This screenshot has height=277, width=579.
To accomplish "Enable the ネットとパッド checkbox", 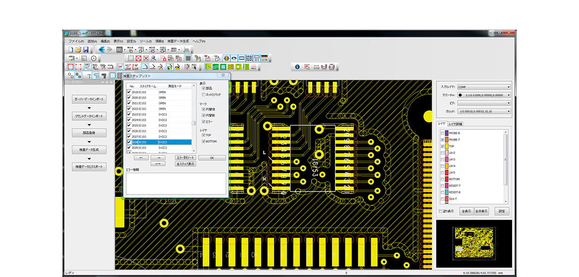I will (x=203, y=94).
